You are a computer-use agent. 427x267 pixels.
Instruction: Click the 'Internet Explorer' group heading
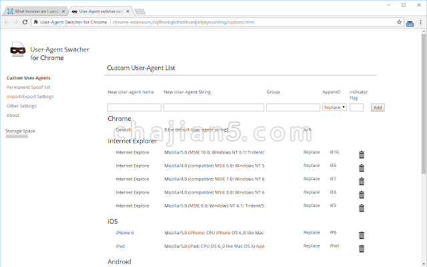click(132, 141)
